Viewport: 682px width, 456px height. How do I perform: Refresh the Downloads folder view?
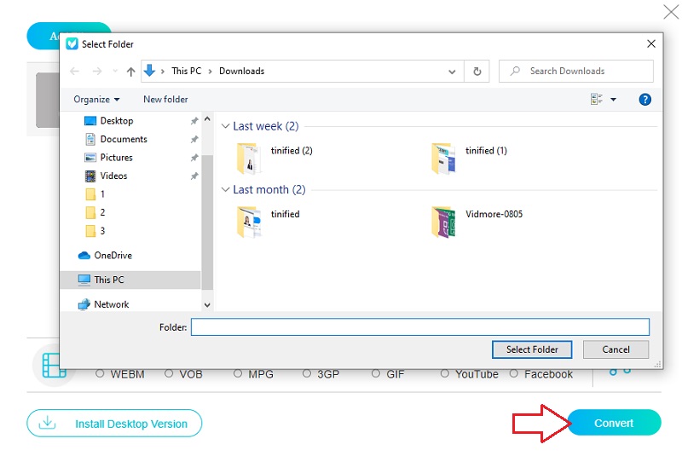tap(477, 72)
